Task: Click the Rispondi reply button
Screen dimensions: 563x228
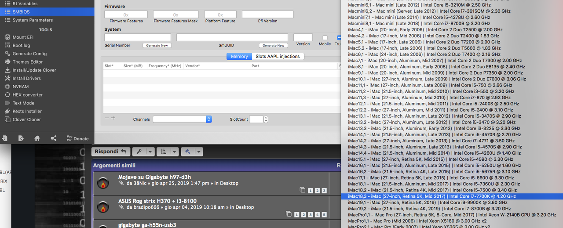Action: point(111,152)
